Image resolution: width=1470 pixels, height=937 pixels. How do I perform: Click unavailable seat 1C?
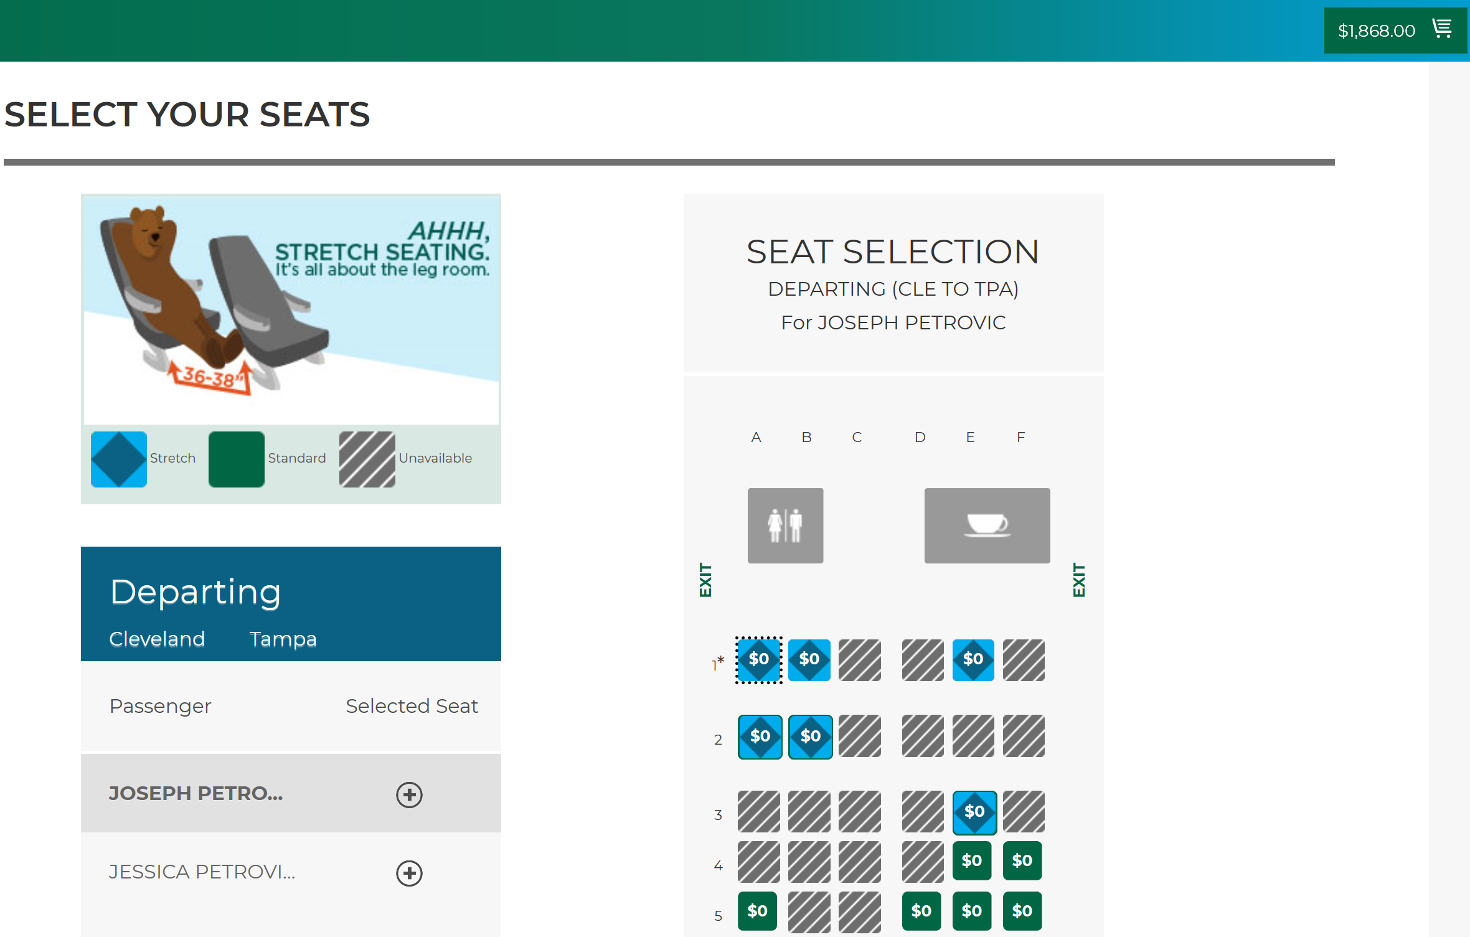pyautogui.click(x=860, y=660)
